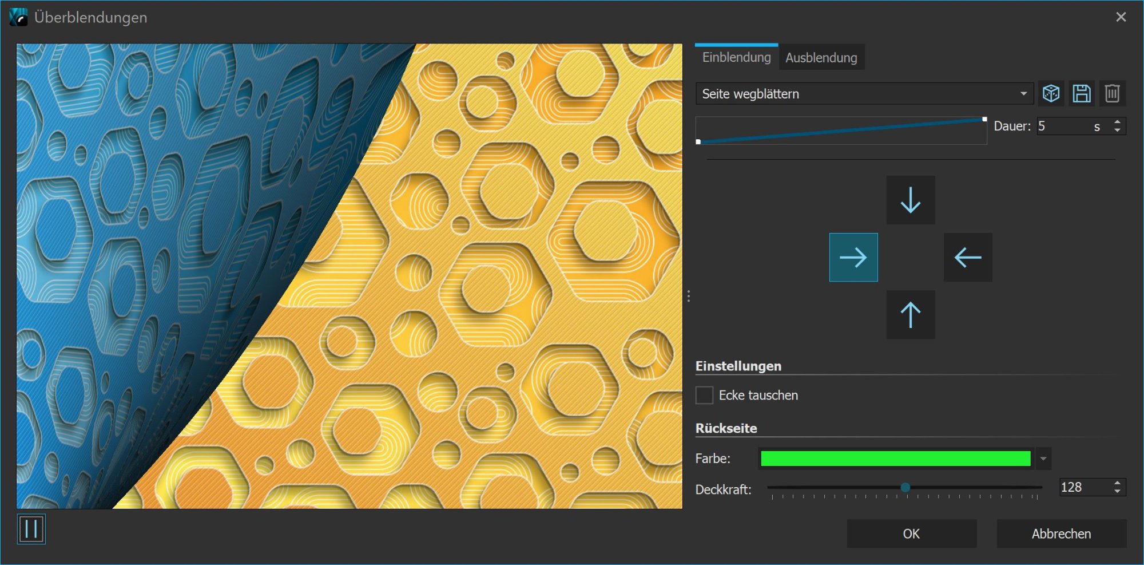Image resolution: width=1144 pixels, height=565 pixels.
Task: Save the transition with the floppy disk icon
Action: (x=1081, y=93)
